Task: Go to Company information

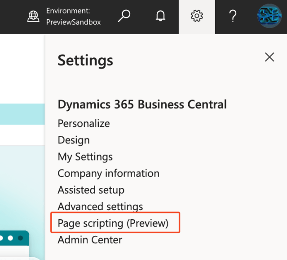Action: tap(108, 173)
